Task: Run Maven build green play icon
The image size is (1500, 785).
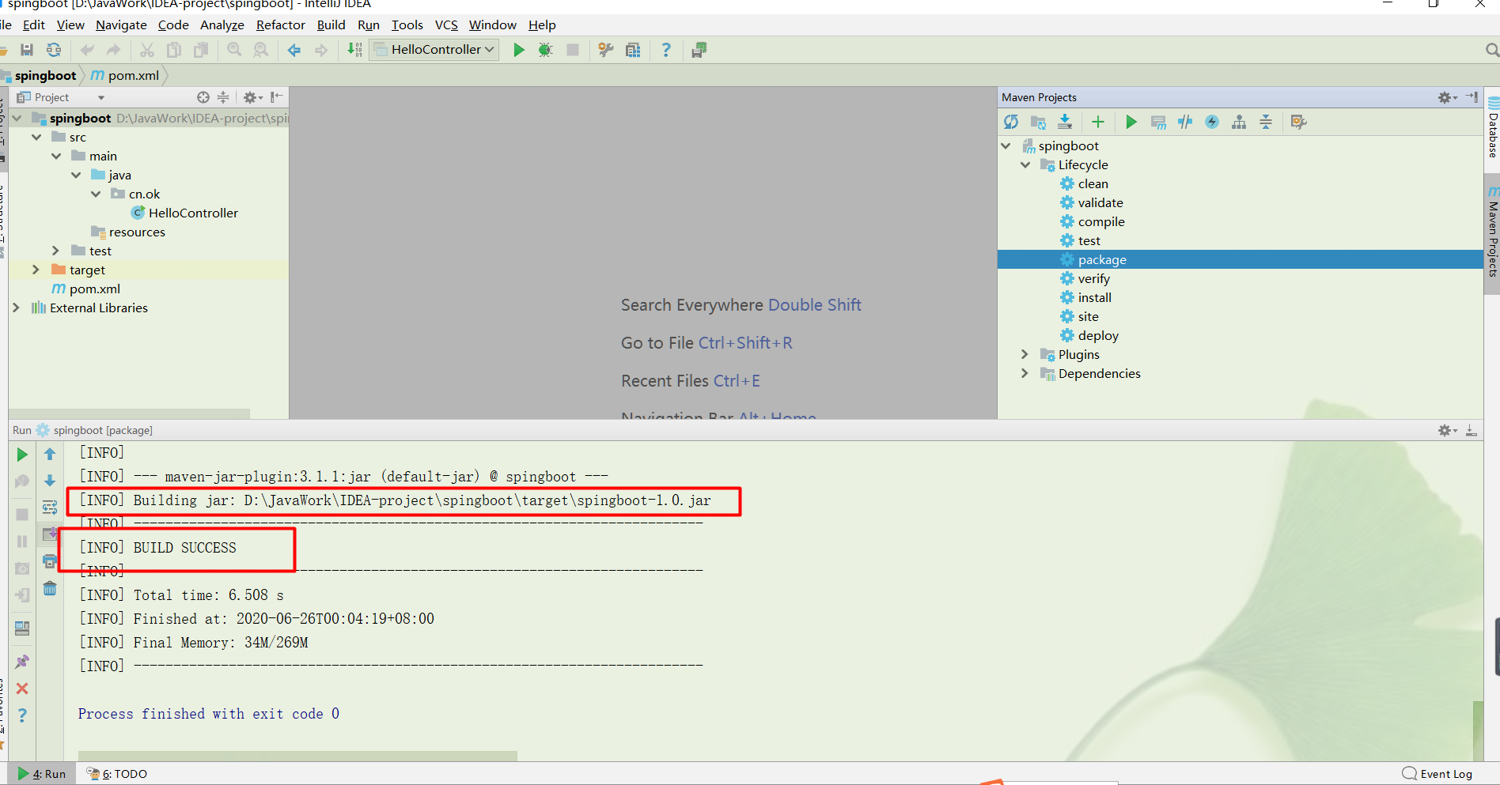Action: 1131,122
